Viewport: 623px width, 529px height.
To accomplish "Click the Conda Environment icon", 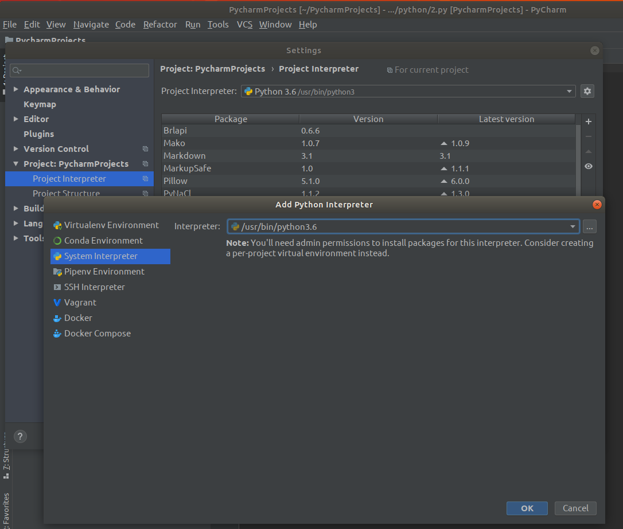I will [57, 241].
